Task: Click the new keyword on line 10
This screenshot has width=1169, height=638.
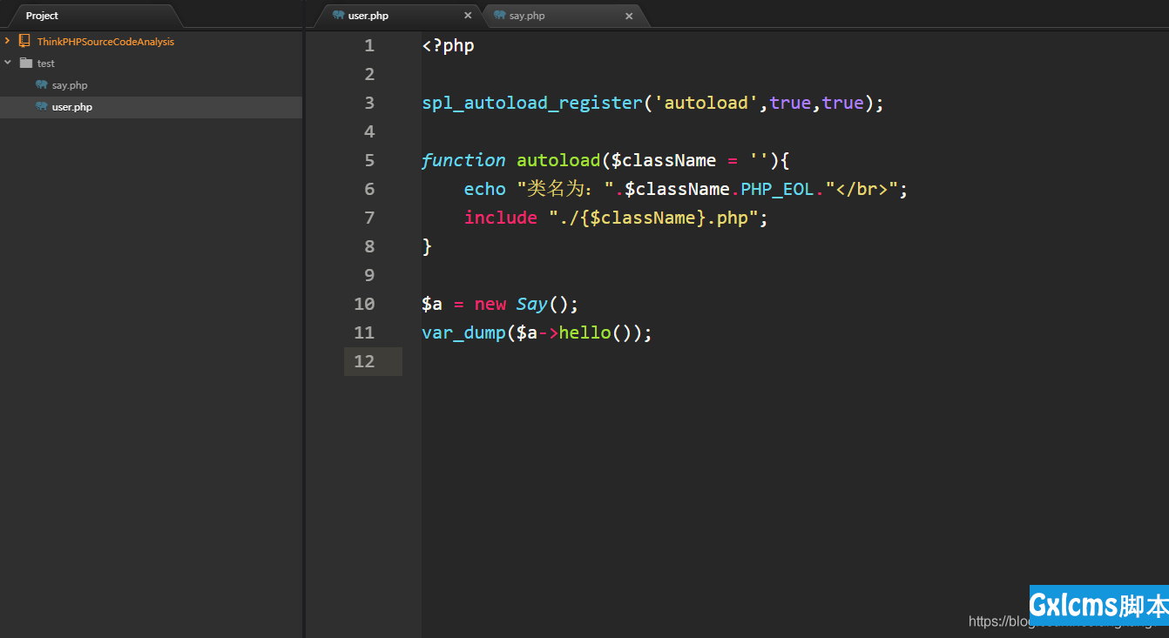Action: [x=490, y=304]
